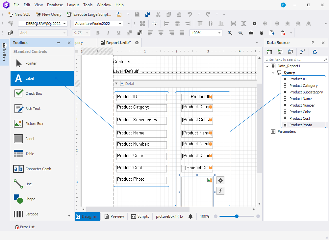Click the notification bell icon
The width and height of the screenshot is (329, 240).
[190, 216]
